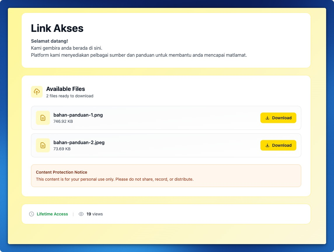This screenshot has width=334, height=252.
Task: Click the 19 views counter text
Action: [x=95, y=214]
